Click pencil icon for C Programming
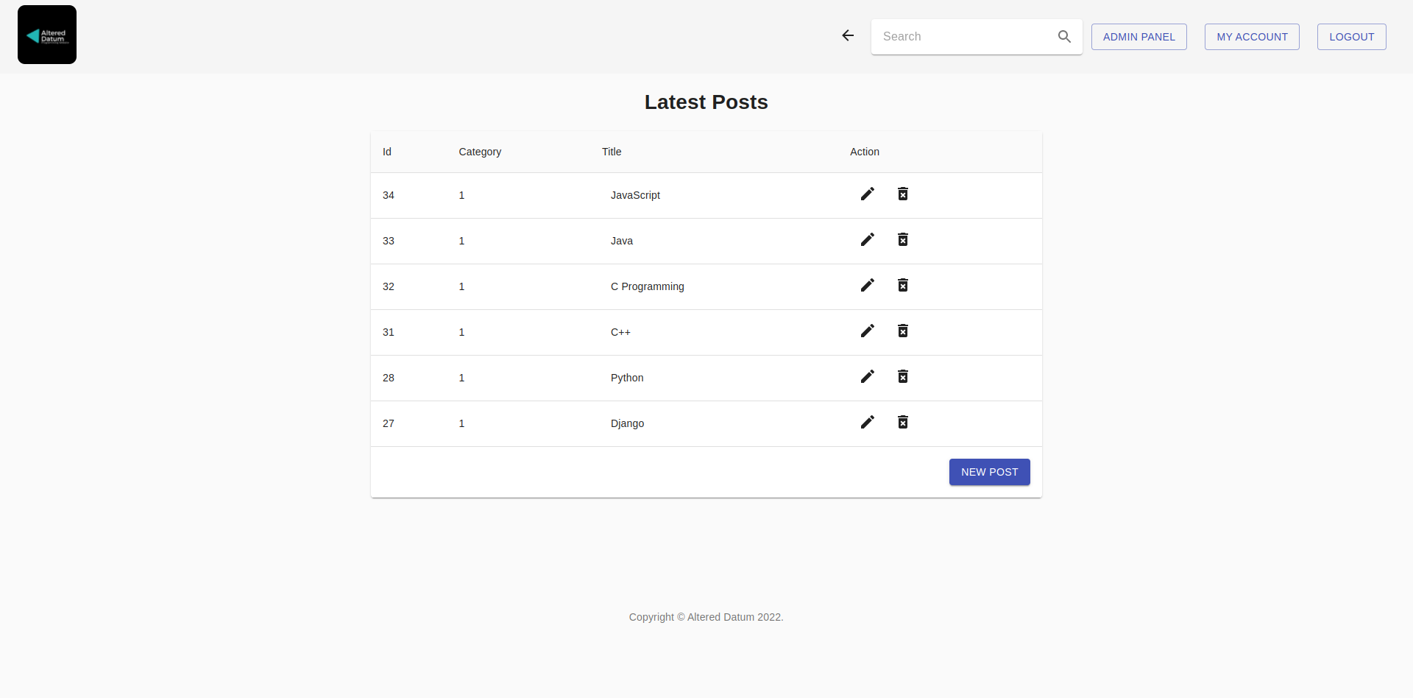Viewport: 1413px width, 698px height. [868, 285]
